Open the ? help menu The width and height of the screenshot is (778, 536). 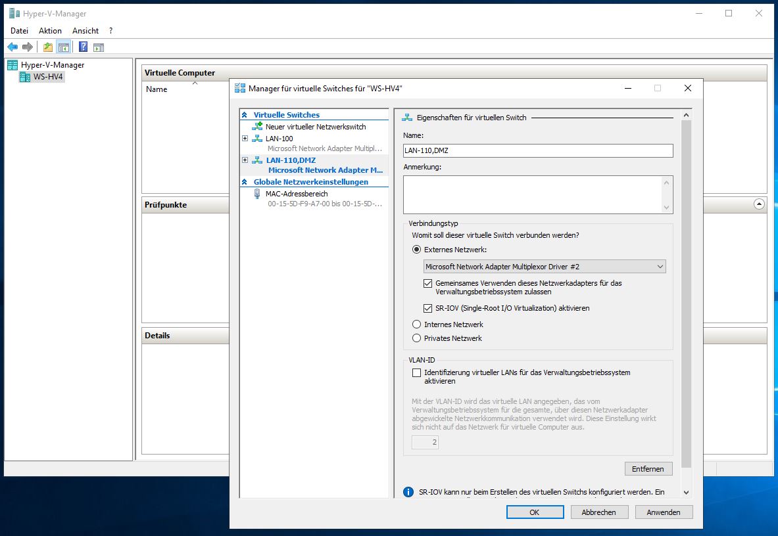pyautogui.click(x=110, y=31)
